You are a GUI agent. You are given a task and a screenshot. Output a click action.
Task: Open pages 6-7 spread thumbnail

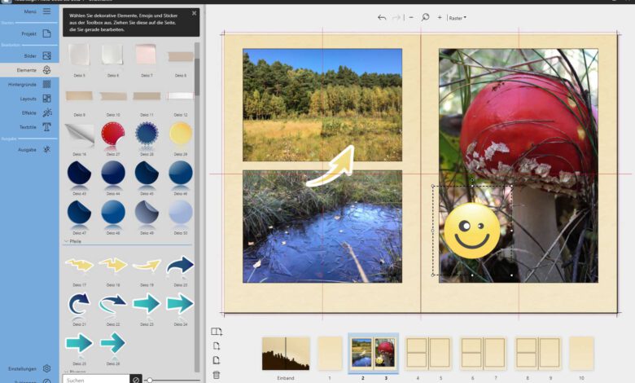(483, 353)
